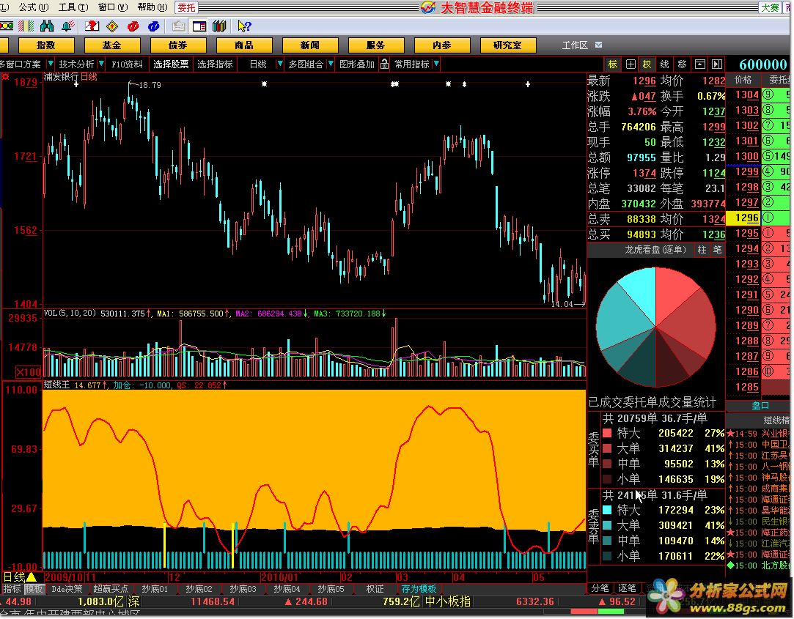This screenshot has width=794, height=619.
Task: Select the 抄底03 tab
Action: pos(243,589)
